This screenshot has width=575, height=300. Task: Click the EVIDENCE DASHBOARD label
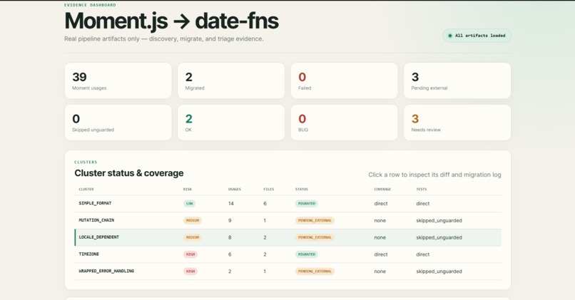(90, 5)
